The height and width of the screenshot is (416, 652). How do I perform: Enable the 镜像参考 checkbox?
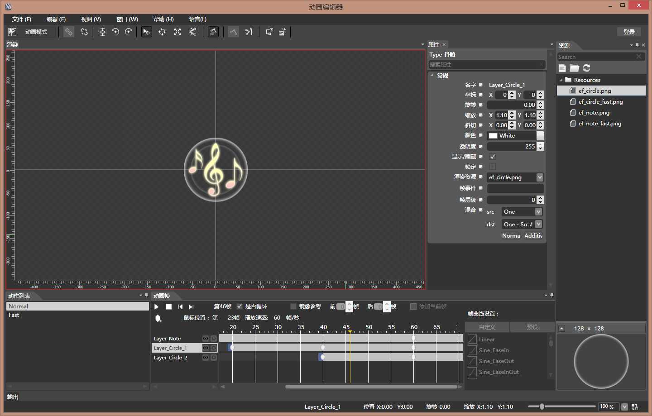pyautogui.click(x=293, y=306)
